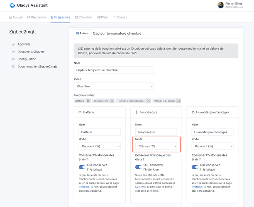This screenshot has width=254, height=207.
Task: Click the Intensité du signal tag icon
Action: (x=178, y=101)
